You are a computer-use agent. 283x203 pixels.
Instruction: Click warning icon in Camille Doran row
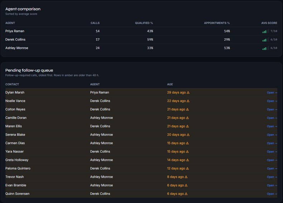(187, 118)
